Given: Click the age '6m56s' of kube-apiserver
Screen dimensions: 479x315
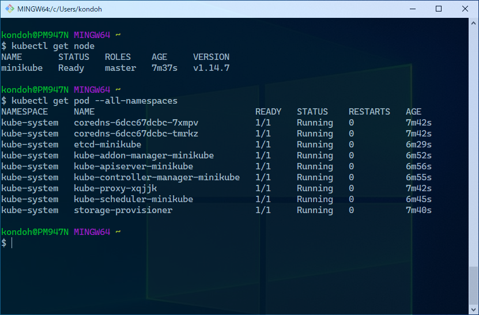Looking at the screenshot, I should coord(418,166).
